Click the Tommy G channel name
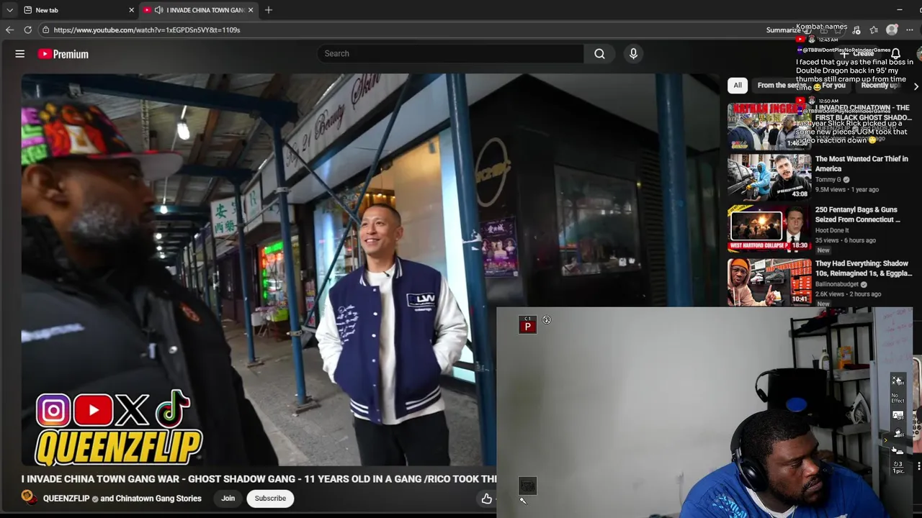 click(828, 179)
